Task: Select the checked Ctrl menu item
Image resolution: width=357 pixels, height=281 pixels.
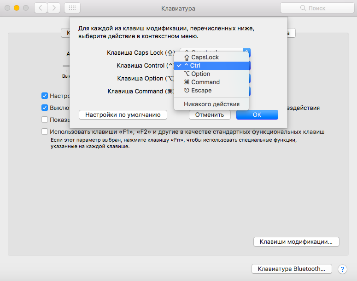Action: pos(195,65)
